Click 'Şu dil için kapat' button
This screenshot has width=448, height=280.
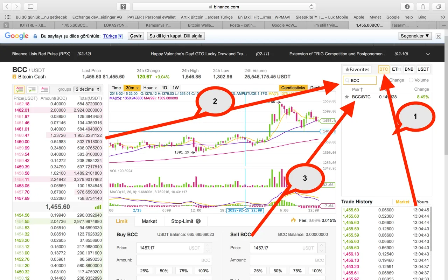click(176, 36)
